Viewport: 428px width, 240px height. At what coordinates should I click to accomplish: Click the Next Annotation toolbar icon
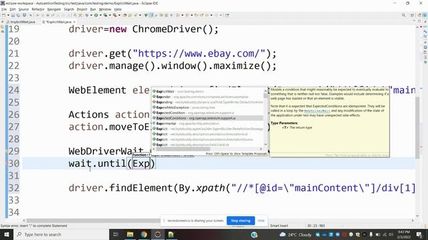click(179, 15)
